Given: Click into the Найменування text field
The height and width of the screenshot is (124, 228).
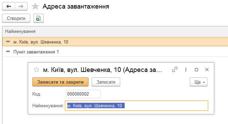Looking at the screenshot, I should [x=136, y=106].
